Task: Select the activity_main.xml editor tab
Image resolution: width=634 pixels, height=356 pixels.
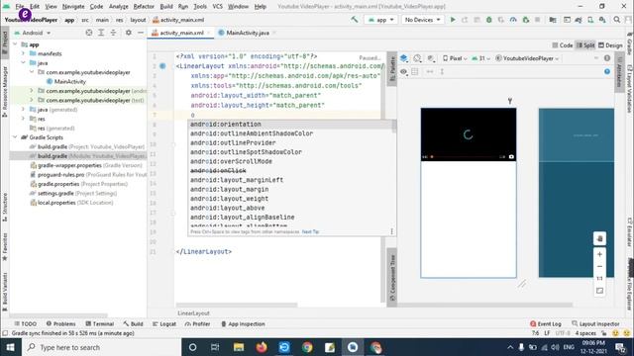Action: click(181, 33)
